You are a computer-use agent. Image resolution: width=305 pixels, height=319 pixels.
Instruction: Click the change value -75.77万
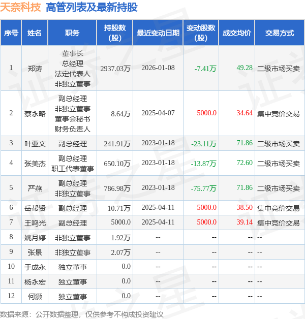pyautogui.click(x=204, y=188)
